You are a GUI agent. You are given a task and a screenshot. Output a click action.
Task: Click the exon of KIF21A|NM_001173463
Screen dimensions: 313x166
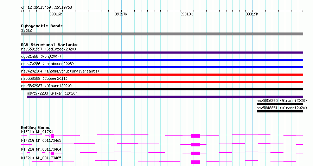(x=196, y=145)
